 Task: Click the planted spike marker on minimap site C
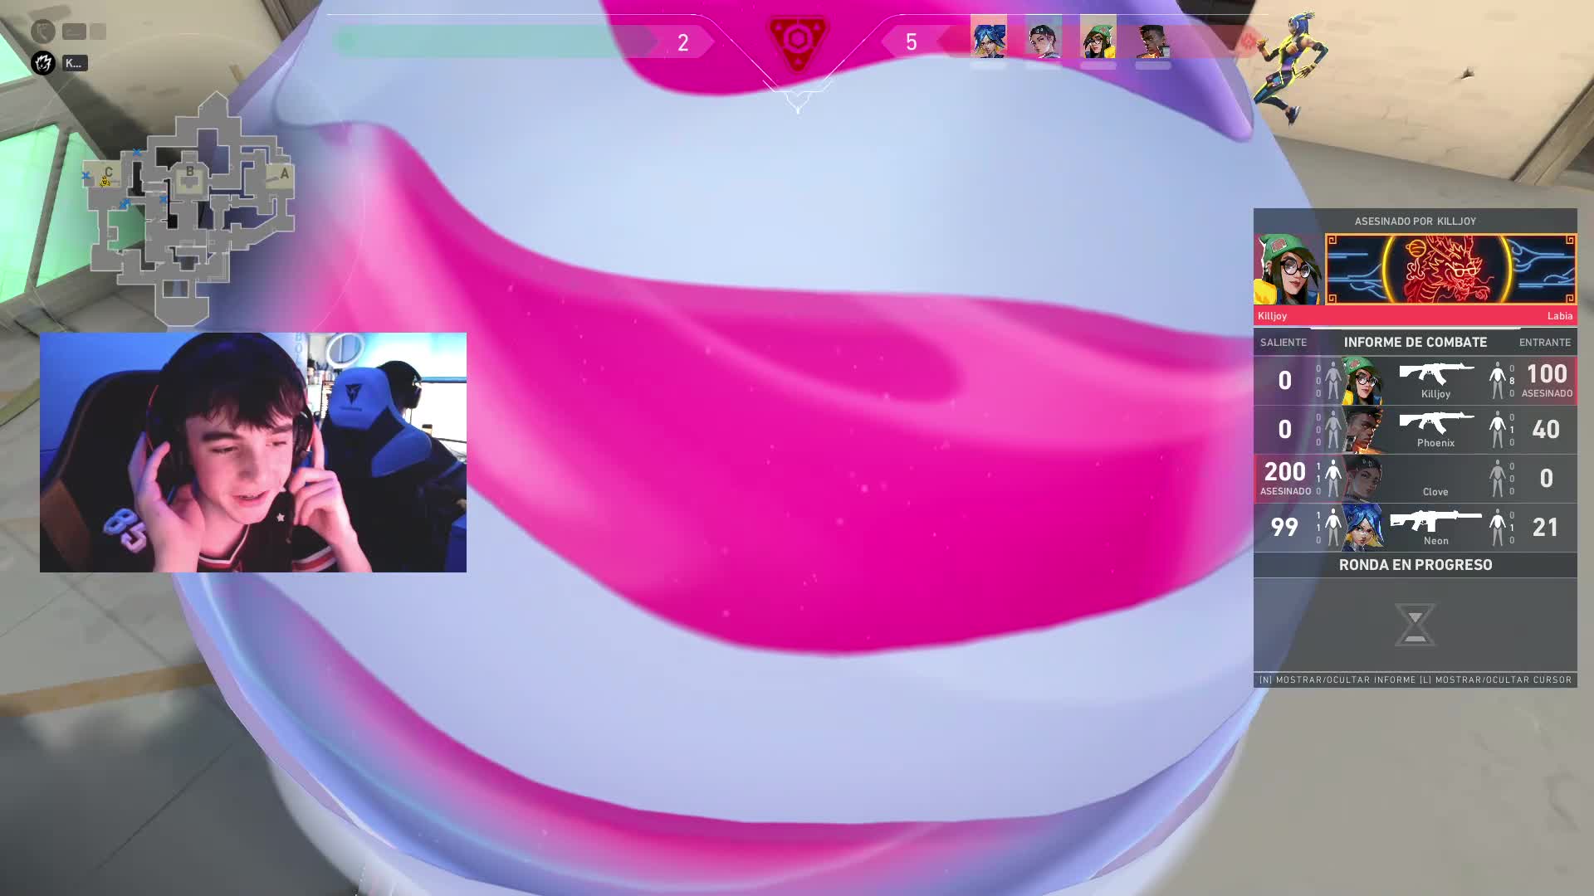[x=105, y=181]
